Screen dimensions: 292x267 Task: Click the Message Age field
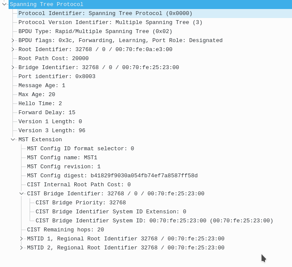[42, 85]
